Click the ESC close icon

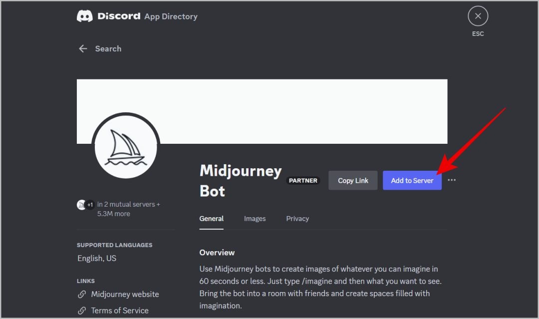[478, 15]
